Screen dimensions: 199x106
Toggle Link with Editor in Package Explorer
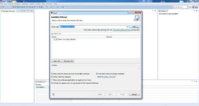click(x=24, y=11)
